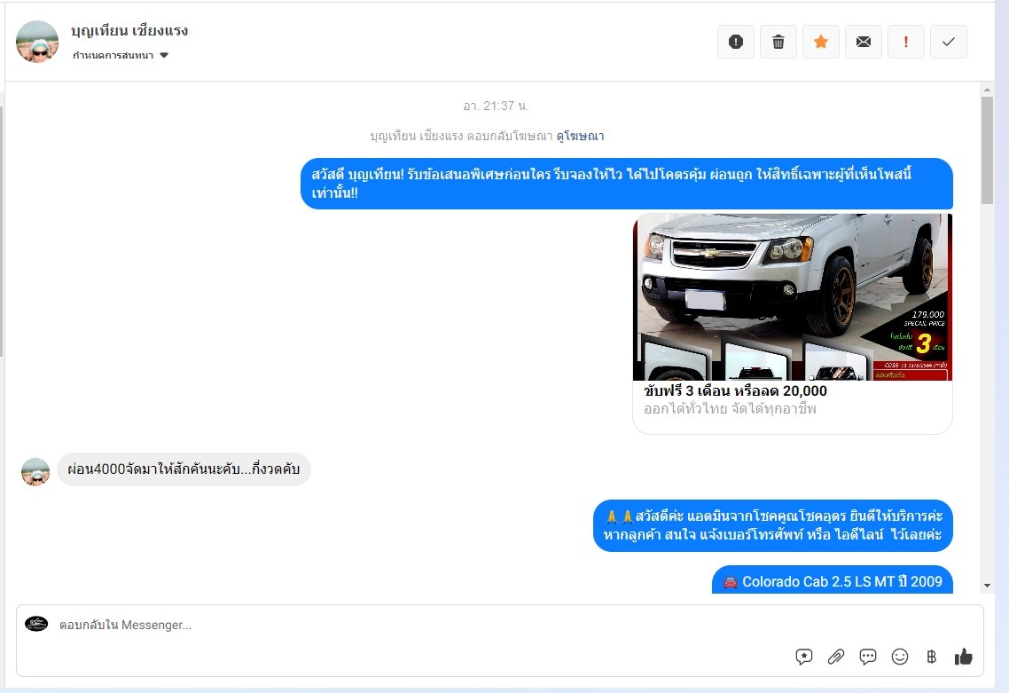Click the baht payment request icon
The height and width of the screenshot is (693, 1009).
click(931, 657)
